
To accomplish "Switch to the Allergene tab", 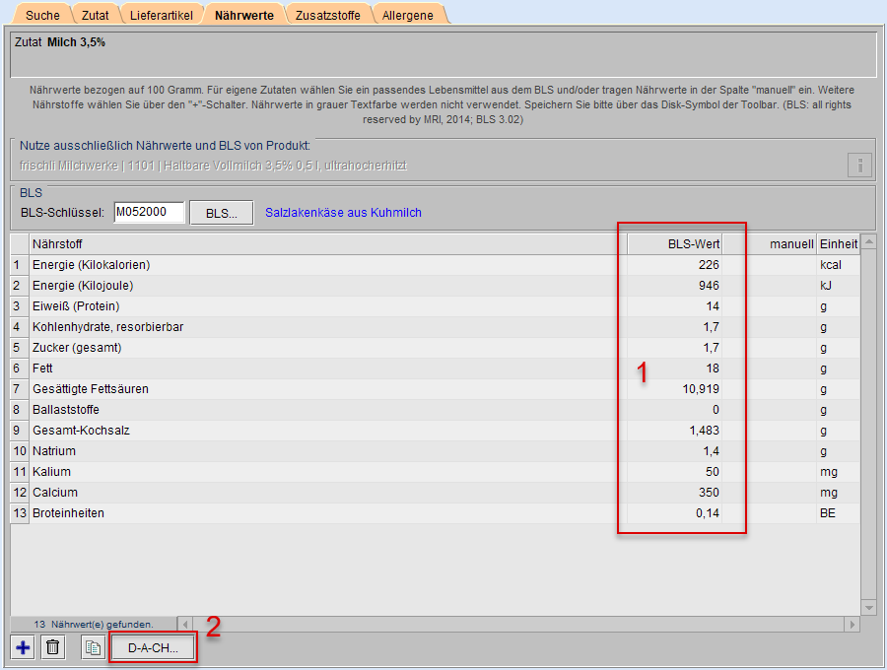I will click(408, 15).
